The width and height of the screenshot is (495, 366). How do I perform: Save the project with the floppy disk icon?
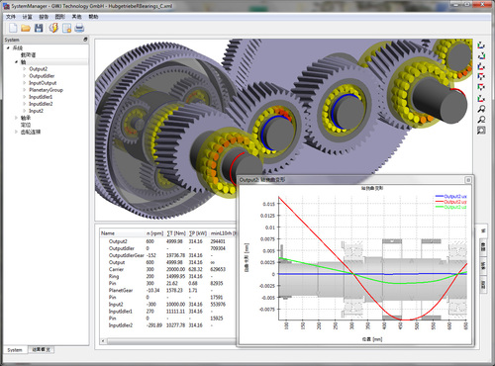pyautogui.click(x=39, y=28)
